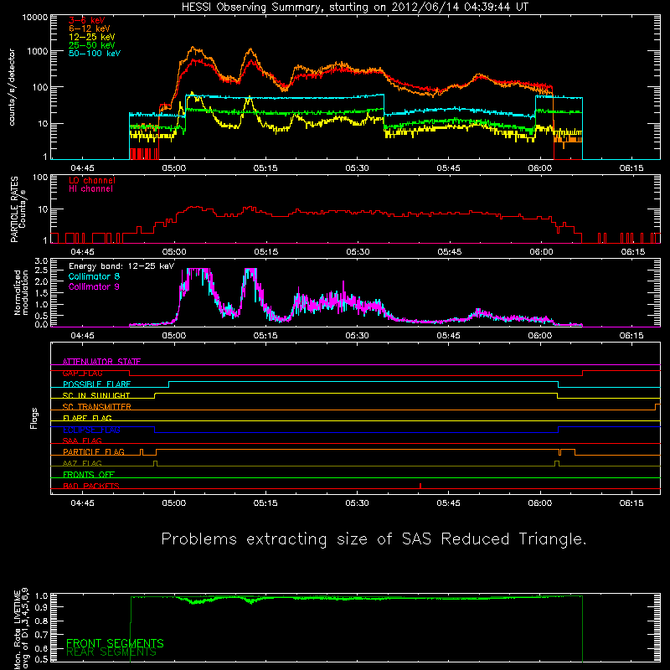Click the GAP_FLAG label
This screenshot has height=670, width=670.
pyautogui.click(x=83, y=373)
